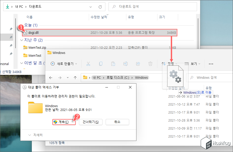Click the back navigation arrow in the Windows window
Viewport: 233px width, 152px height.
coord(51,77)
